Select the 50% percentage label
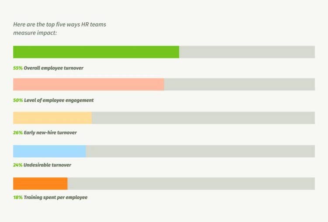328x222 pixels. point(18,100)
